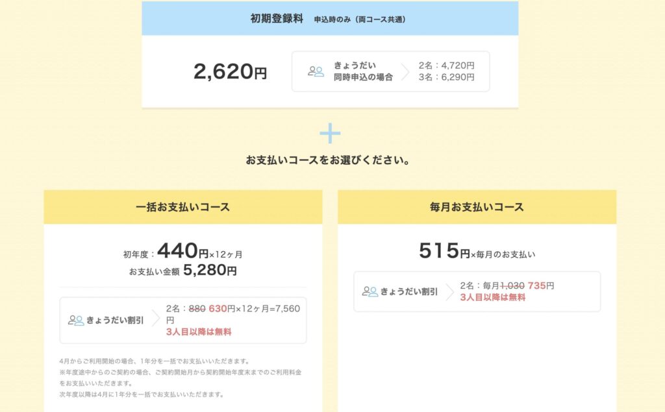Image resolution: width=665 pixels, height=412 pixels.
Task: Click the 初期登録料 blue header
Action: 329,19
